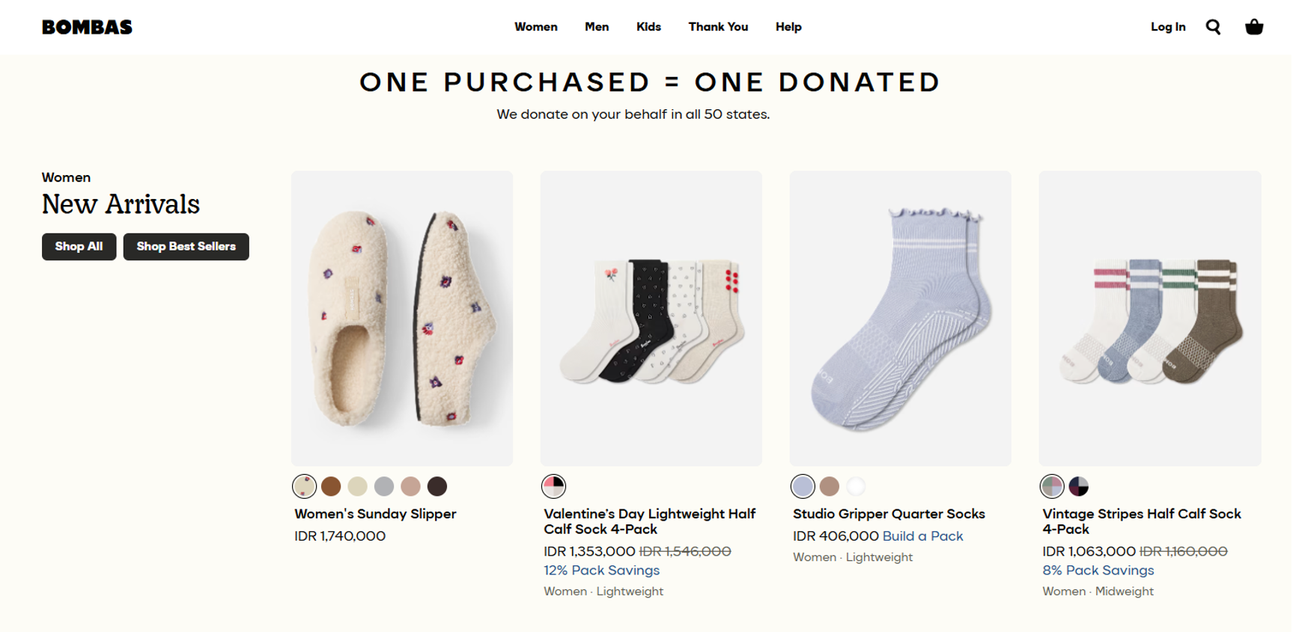This screenshot has height=632, width=1293.
Task: Open the shopping basket icon
Action: click(x=1254, y=27)
